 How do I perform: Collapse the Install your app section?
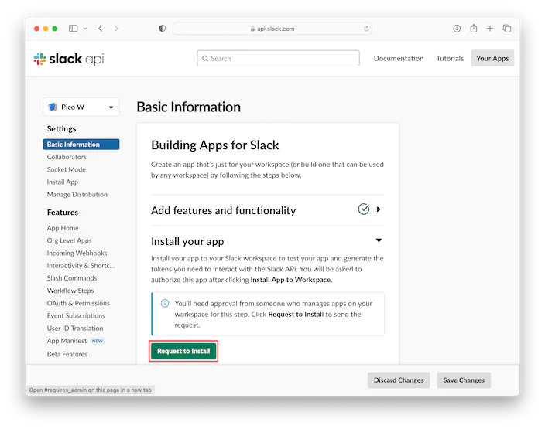(379, 240)
